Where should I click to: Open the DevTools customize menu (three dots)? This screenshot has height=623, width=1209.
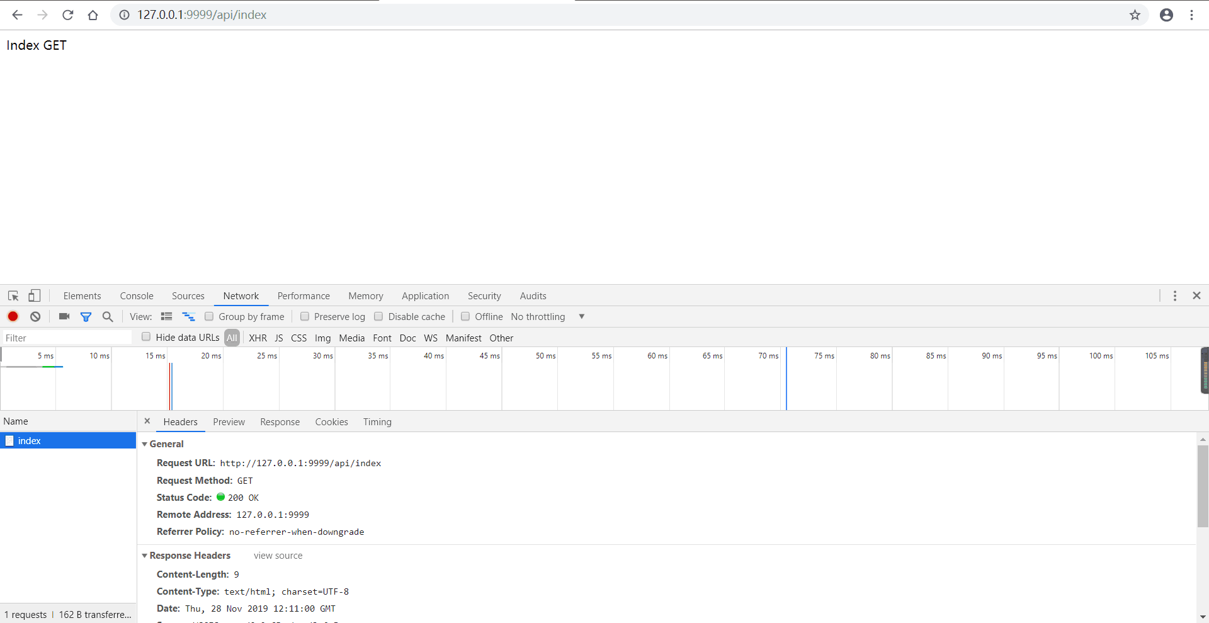[x=1175, y=295]
